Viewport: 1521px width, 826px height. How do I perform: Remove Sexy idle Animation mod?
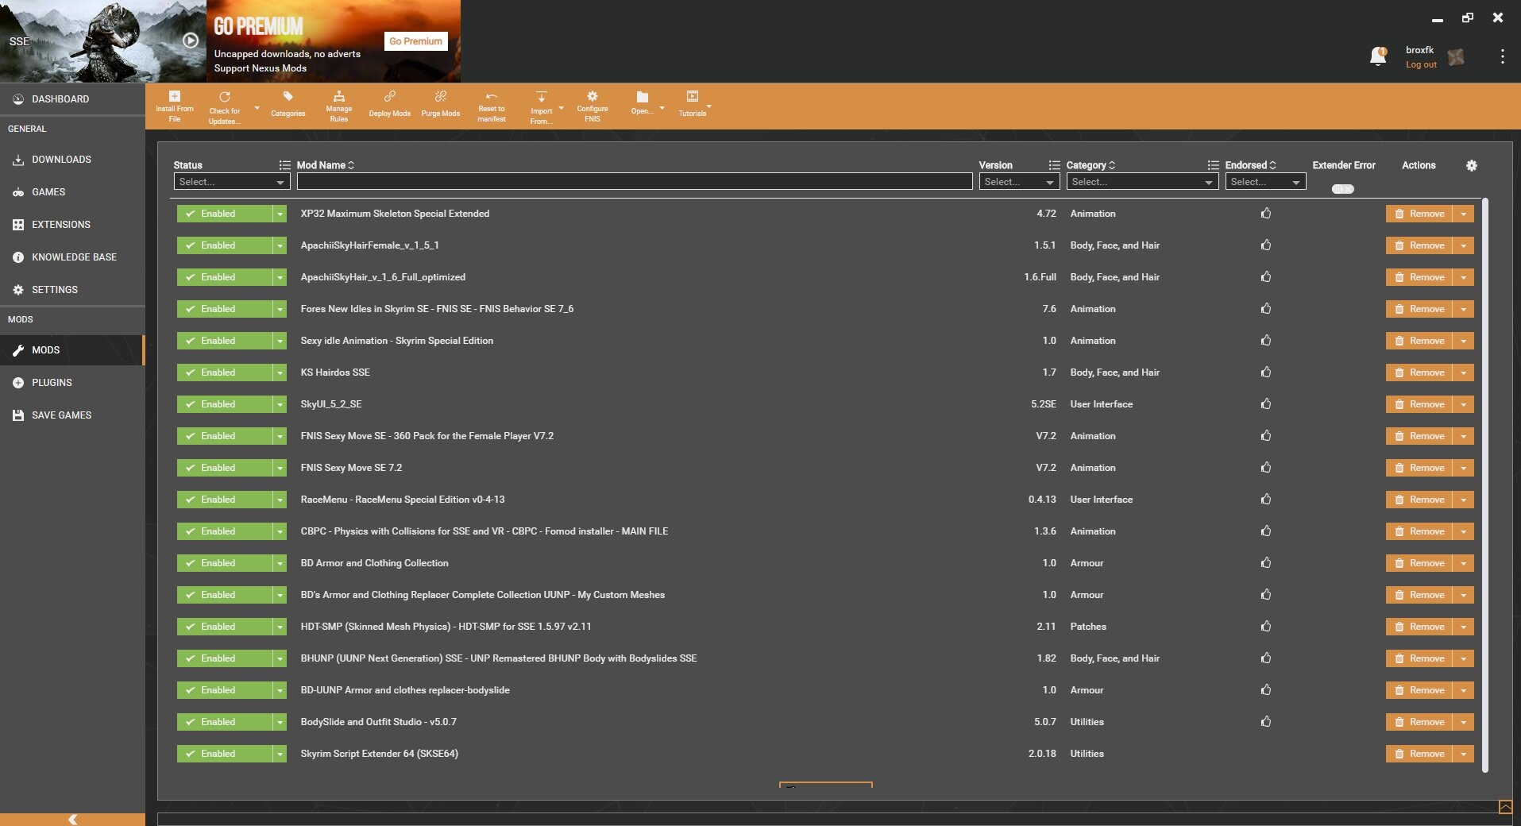click(x=1419, y=341)
